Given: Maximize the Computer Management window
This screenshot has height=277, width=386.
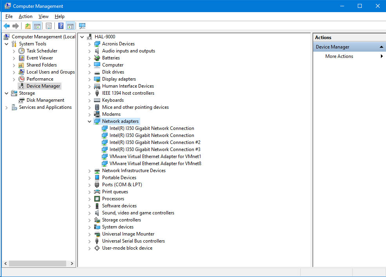Looking at the screenshot, I should pyautogui.click(x=360, y=6).
